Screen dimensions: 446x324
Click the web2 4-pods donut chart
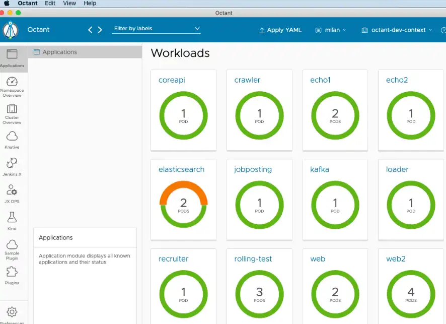411,294
